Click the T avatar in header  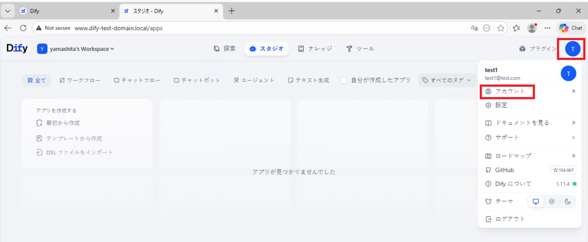click(x=573, y=48)
